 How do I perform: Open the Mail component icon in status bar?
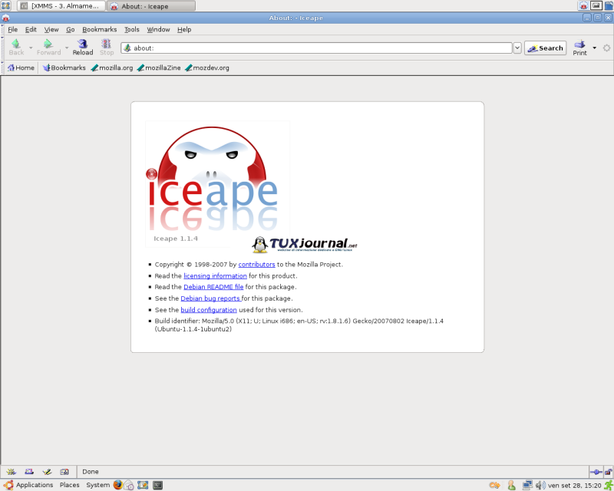[28, 471]
